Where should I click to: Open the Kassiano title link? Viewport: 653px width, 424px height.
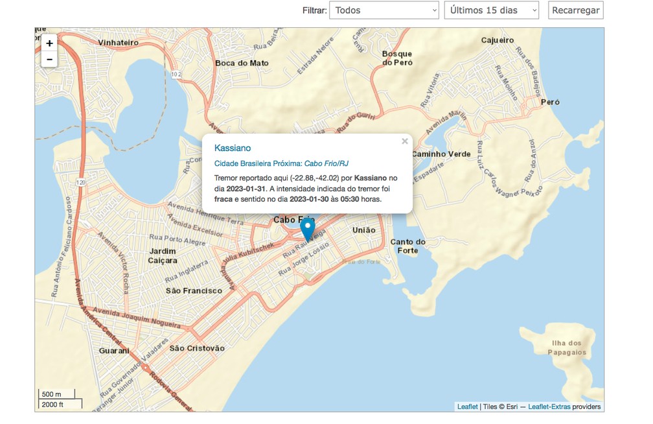[x=232, y=148]
